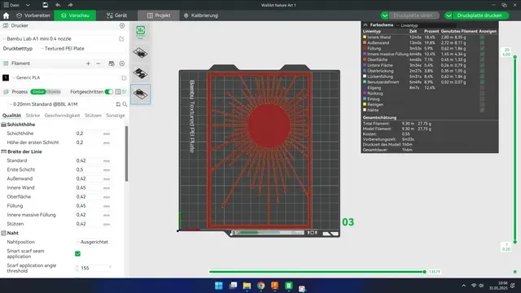Select the second plate thumbnail
The width and height of the screenshot is (521, 293).
pos(141,73)
